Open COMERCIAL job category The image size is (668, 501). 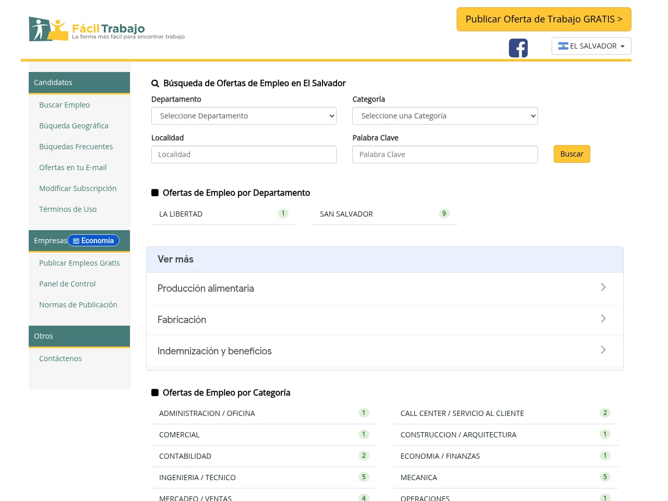click(x=264, y=435)
